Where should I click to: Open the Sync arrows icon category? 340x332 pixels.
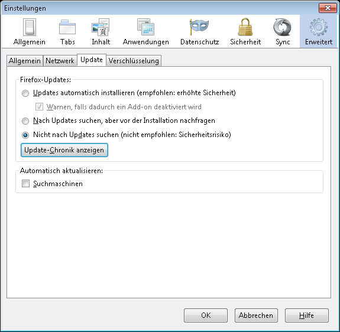tap(283, 32)
